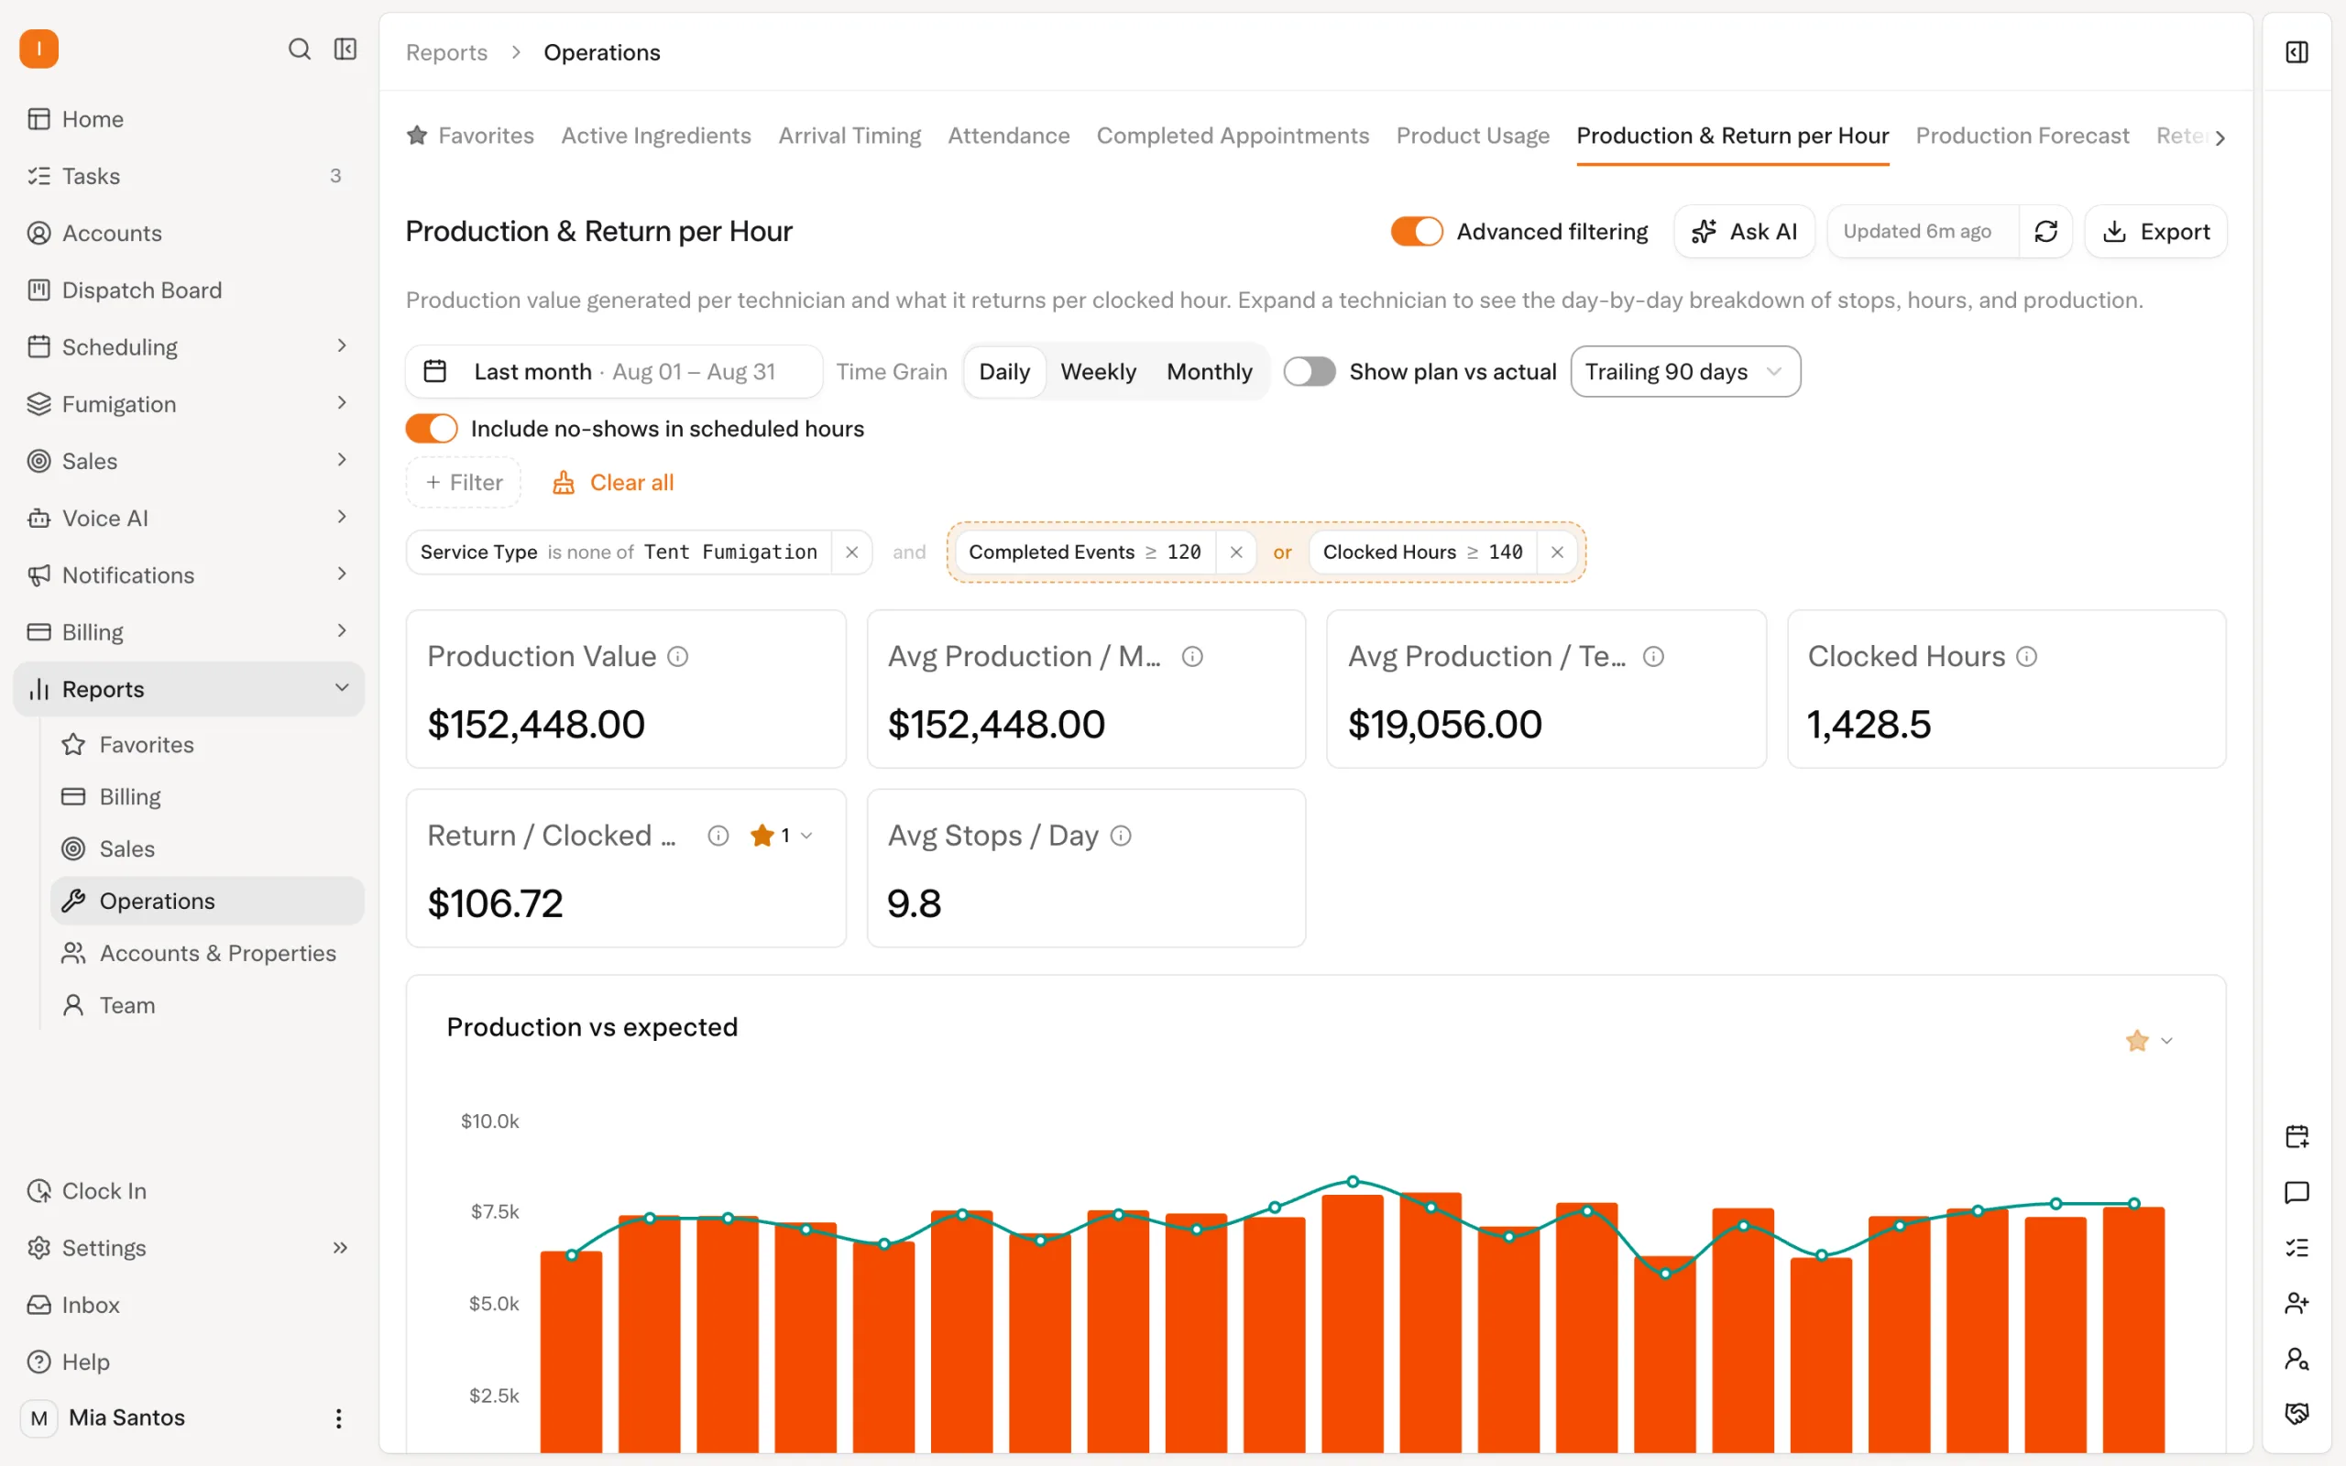This screenshot has height=1466, width=2346.
Task: Open Mia Santos user options menu
Action: 338,1418
